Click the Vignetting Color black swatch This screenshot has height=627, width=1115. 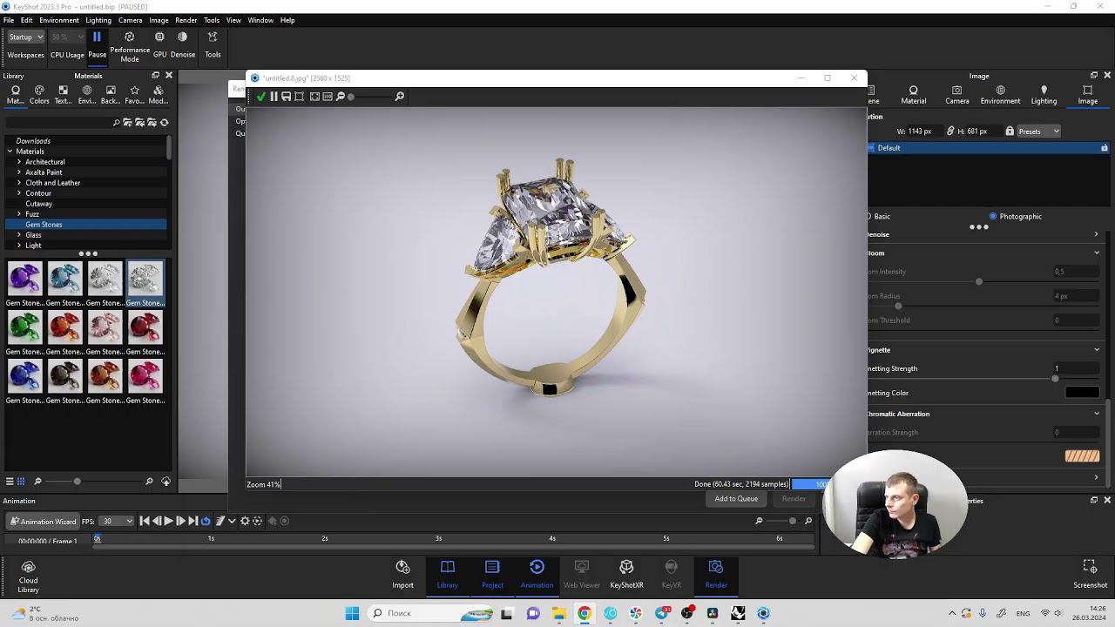[1082, 393]
